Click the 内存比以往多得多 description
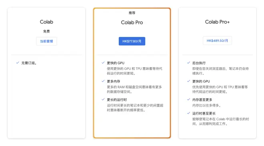Viewport: 264px width, 146px height. click(x=206, y=105)
